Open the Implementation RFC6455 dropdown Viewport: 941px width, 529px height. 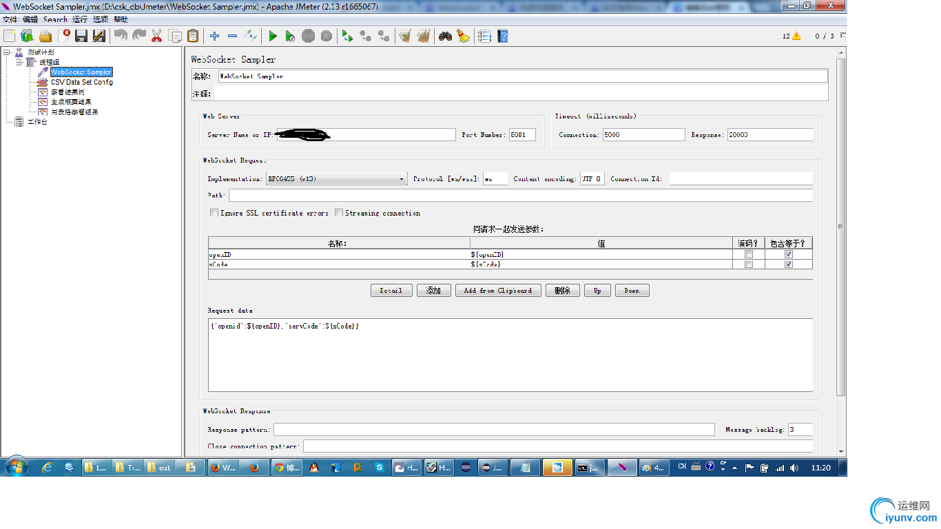[337, 179]
